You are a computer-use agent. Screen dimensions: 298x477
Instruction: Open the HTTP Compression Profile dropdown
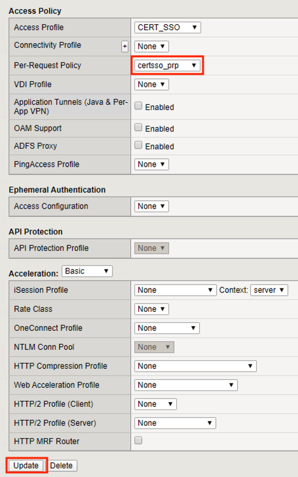click(195, 366)
